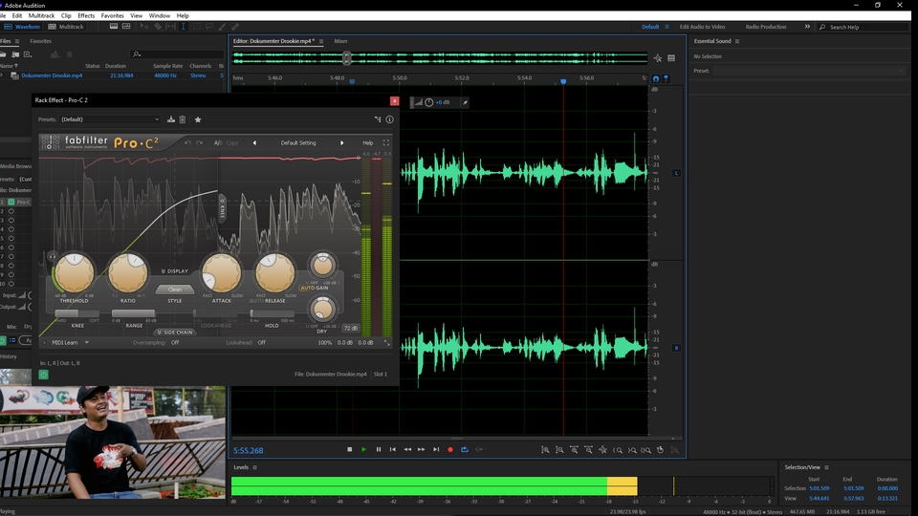
Task: Toggle A/B comparison in Pro-C 2
Action: click(x=218, y=142)
